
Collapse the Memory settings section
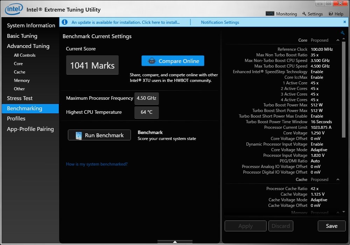tap(338, 213)
